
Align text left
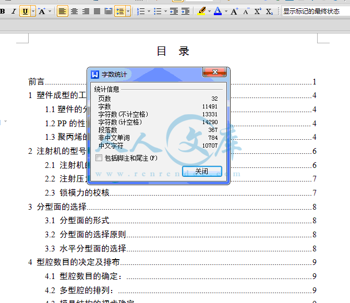click(x=63, y=11)
